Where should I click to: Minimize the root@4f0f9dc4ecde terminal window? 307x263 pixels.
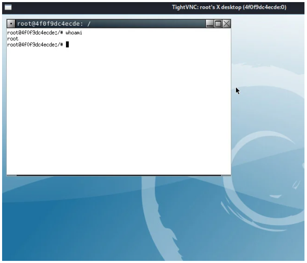(x=209, y=24)
